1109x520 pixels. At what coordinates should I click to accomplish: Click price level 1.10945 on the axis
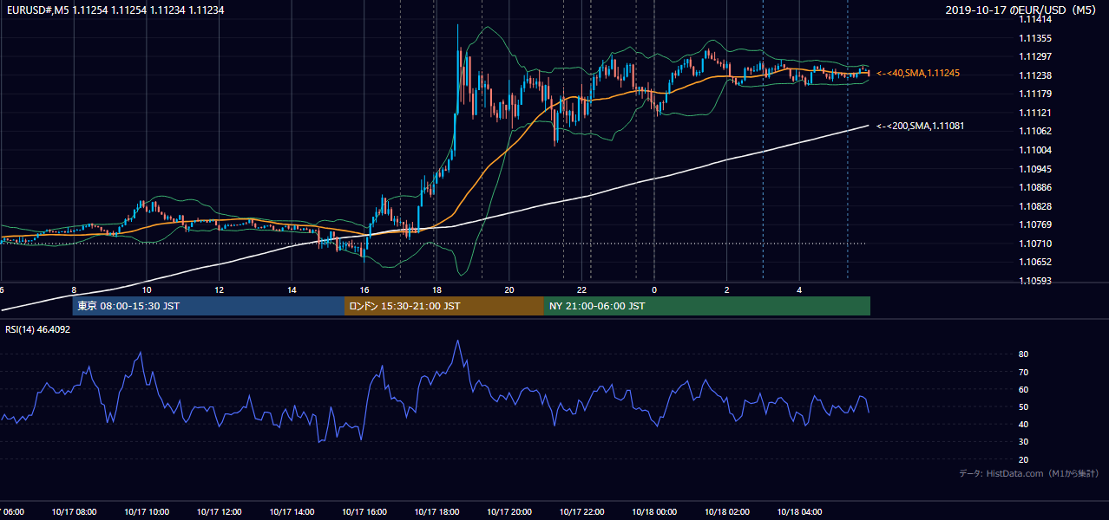1036,169
